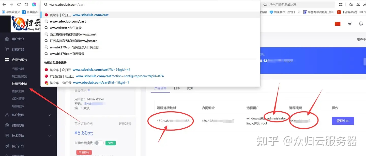Click the 管理中心 button
366x156 pixels.
coord(343,121)
